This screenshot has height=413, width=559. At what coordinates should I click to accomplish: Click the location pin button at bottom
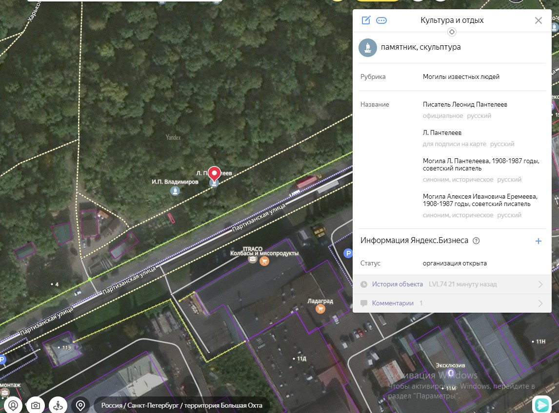(80, 405)
